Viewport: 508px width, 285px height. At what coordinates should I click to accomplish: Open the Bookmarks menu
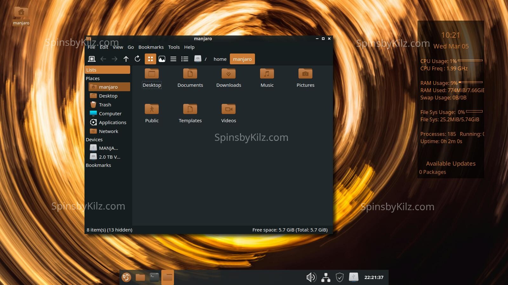[x=151, y=47]
